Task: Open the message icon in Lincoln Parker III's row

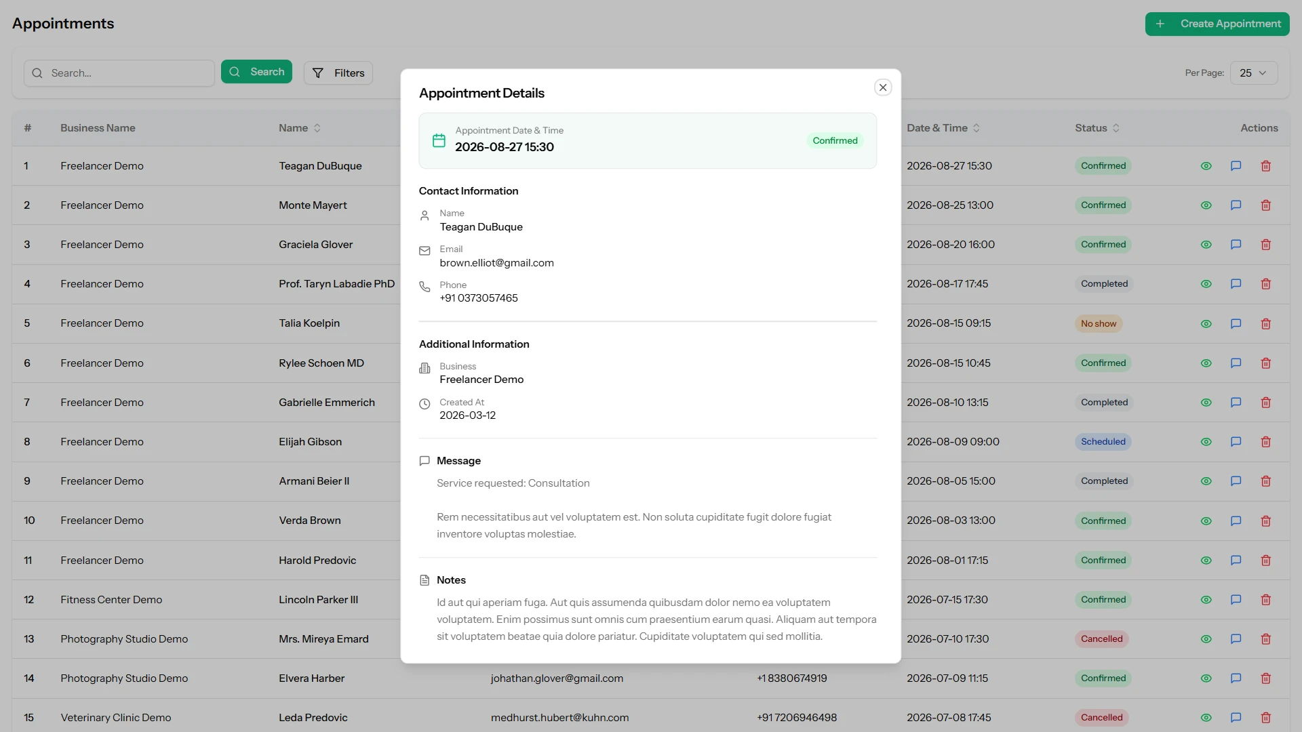Action: coord(1236,600)
